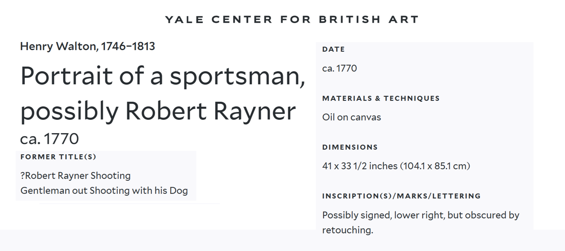Select the "?Robert Rayner Shooting" former title
Image resolution: width=565 pixels, height=251 pixels.
tap(76, 176)
